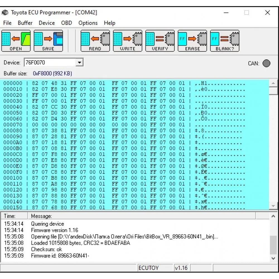Open the Help menu
This screenshot has width=279, height=279.
(x=109, y=23)
